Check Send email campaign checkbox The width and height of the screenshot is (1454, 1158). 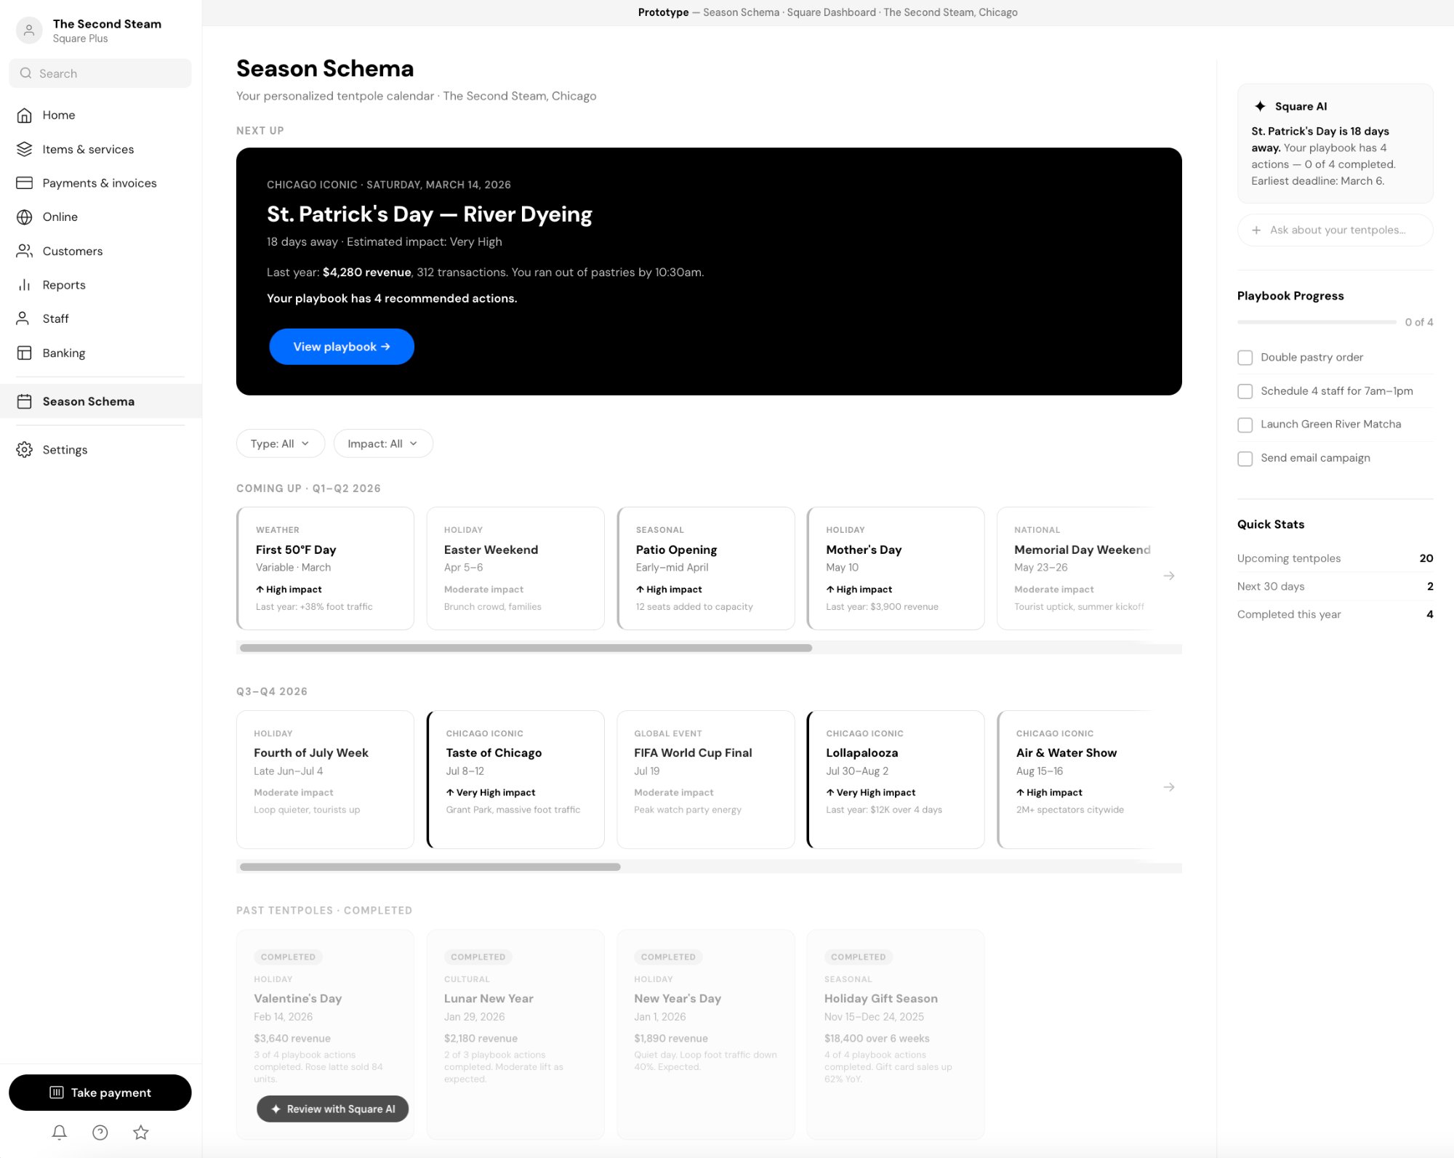click(1245, 459)
